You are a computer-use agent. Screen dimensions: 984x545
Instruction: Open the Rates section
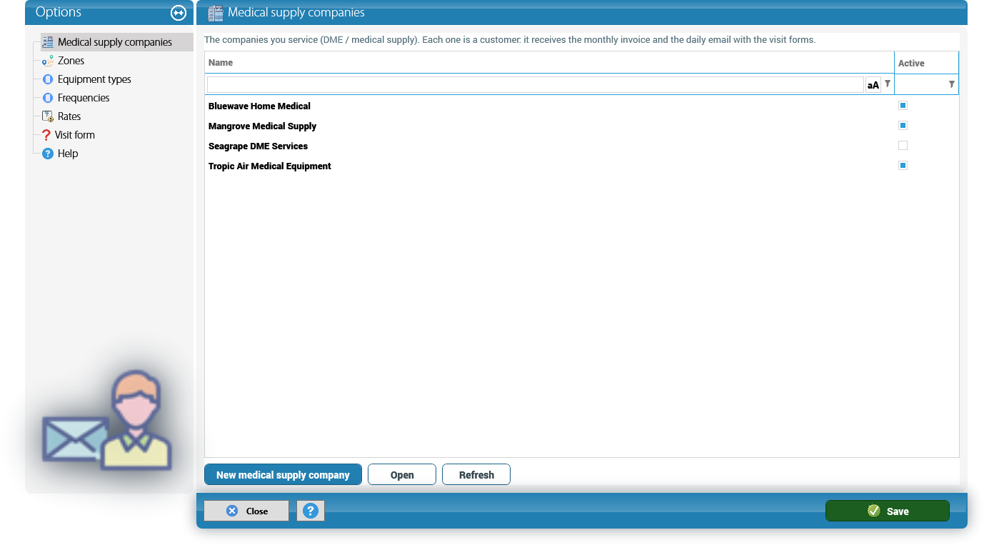click(x=69, y=116)
